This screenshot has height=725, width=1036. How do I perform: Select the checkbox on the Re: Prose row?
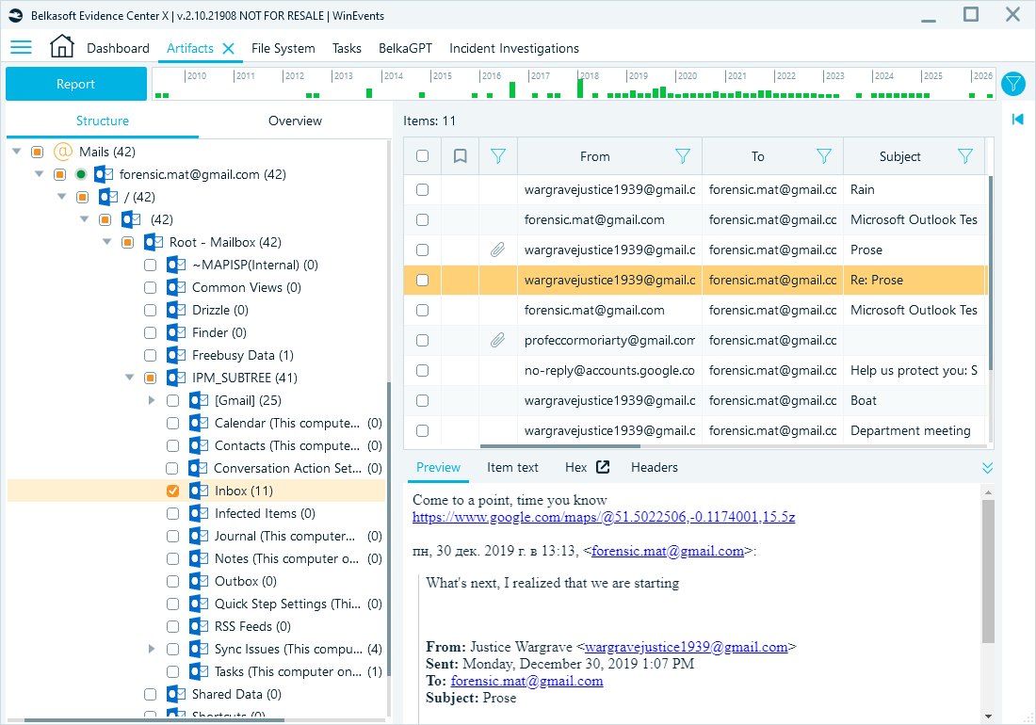pyautogui.click(x=421, y=280)
